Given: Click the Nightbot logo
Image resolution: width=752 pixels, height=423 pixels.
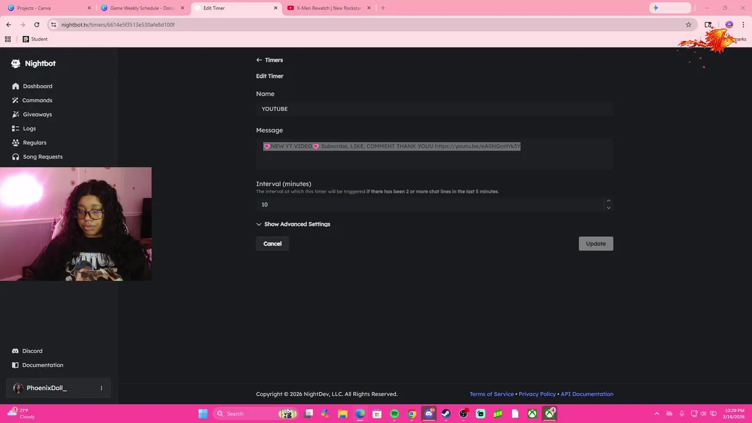Looking at the screenshot, I should coord(33,63).
